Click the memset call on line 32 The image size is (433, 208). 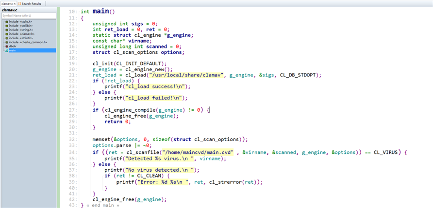[101, 139]
